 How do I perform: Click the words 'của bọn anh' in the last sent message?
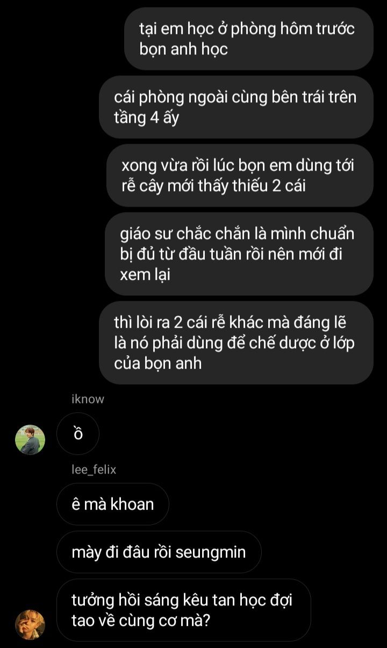tap(157, 363)
